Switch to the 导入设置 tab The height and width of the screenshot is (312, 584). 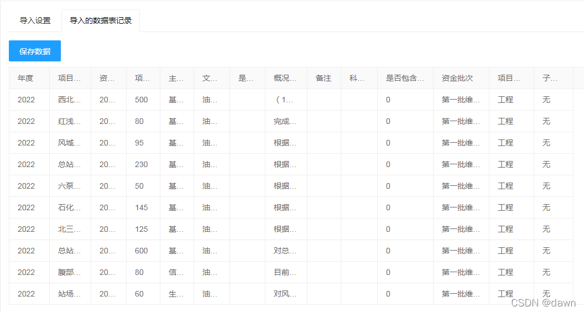coord(35,20)
